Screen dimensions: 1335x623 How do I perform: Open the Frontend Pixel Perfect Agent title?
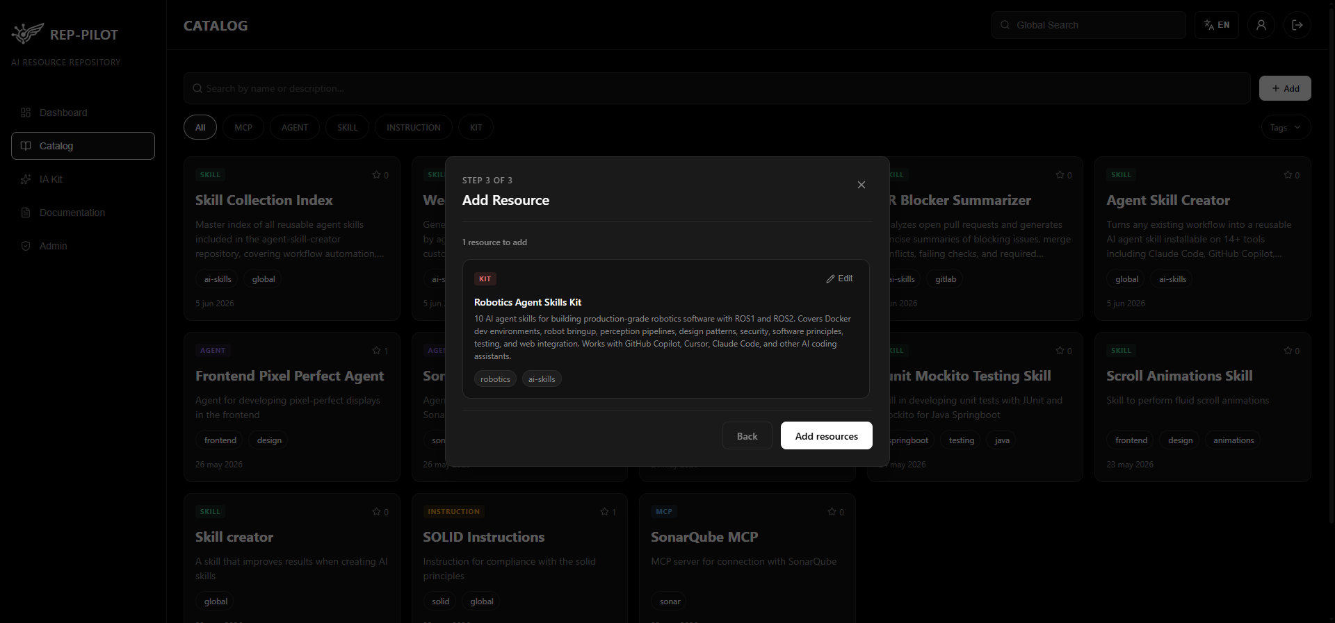[x=289, y=376]
